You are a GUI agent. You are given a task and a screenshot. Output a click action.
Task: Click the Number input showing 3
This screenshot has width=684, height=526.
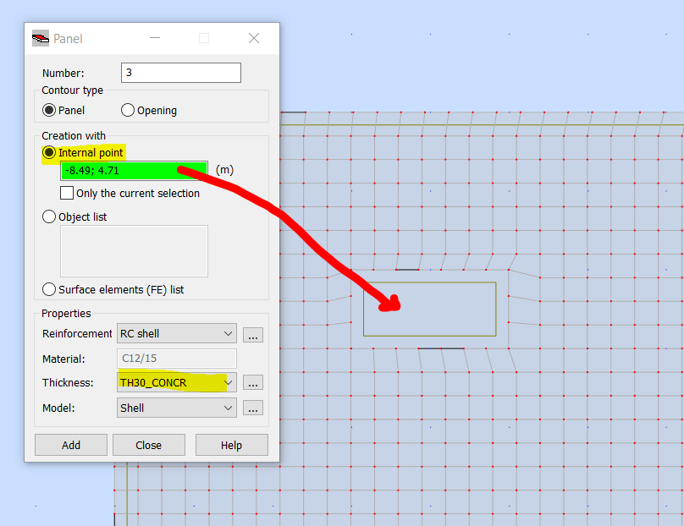(x=180, y=72)
